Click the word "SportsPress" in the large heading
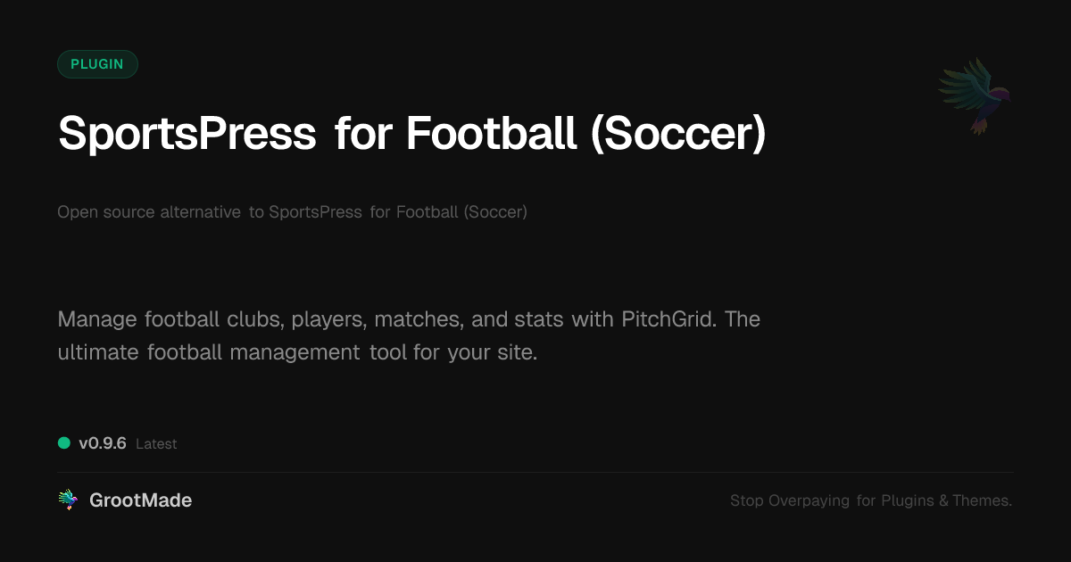1071x562 pixels. (x=187, y=134)
